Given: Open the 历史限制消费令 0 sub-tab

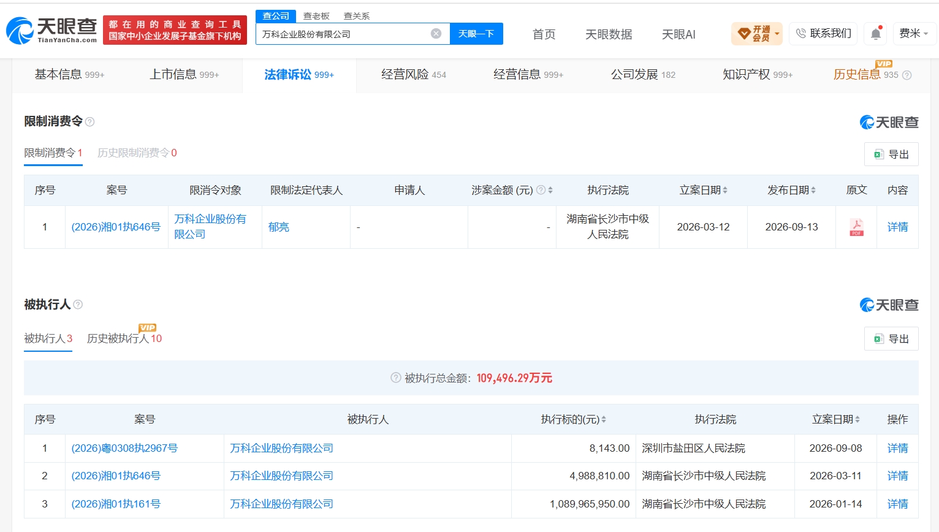Looking at the screenshot, I should coord(137,153).
